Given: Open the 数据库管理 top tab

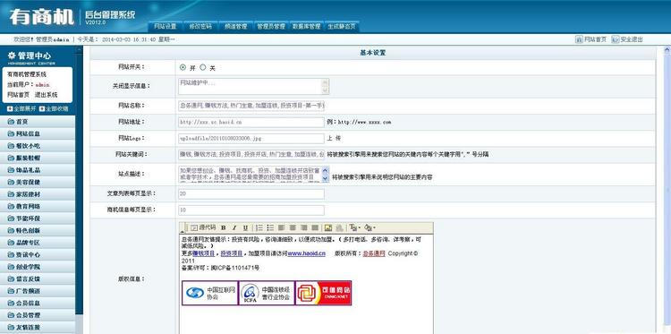Looking at the screenshot, I should (x=306, y=27).
